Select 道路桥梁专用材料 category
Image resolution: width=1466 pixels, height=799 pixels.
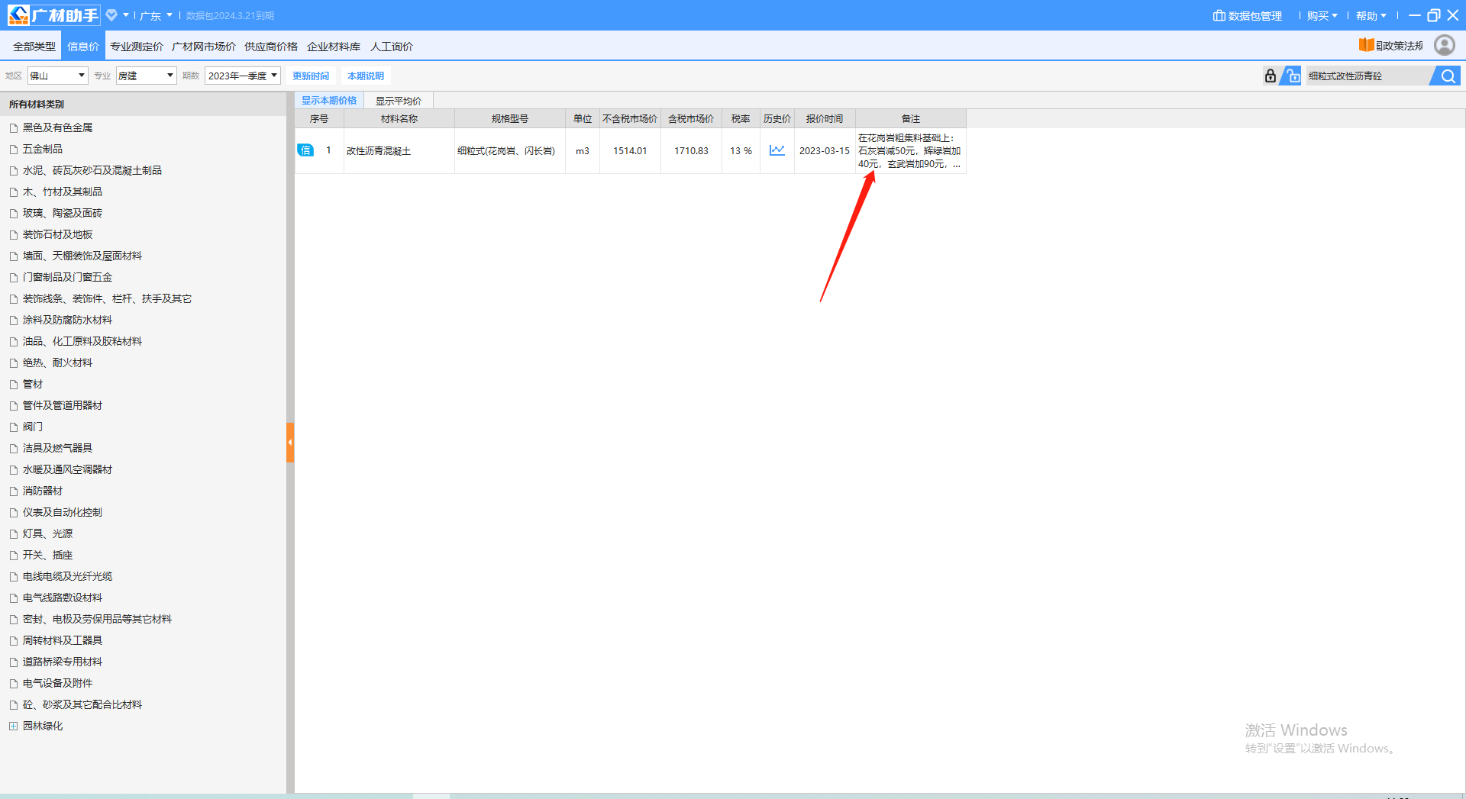[62, 662]
